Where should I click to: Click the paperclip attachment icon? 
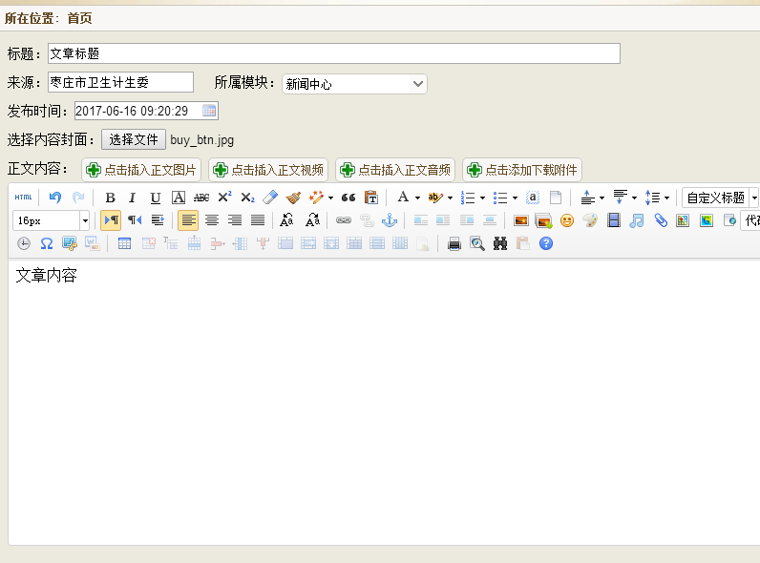660,220
